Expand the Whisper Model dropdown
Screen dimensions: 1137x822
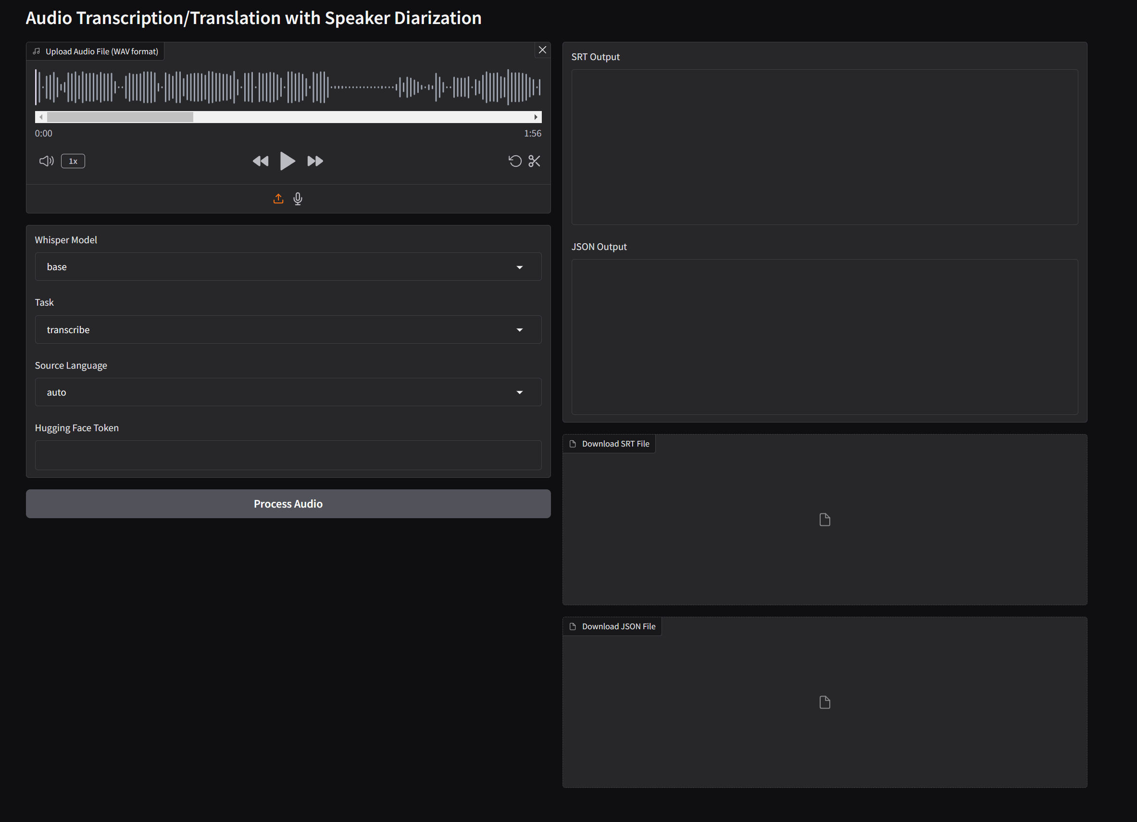click(x=288, y=267)
